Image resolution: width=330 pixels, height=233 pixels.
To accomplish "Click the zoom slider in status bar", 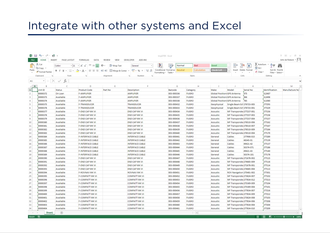I will click(x=284, y=217).
